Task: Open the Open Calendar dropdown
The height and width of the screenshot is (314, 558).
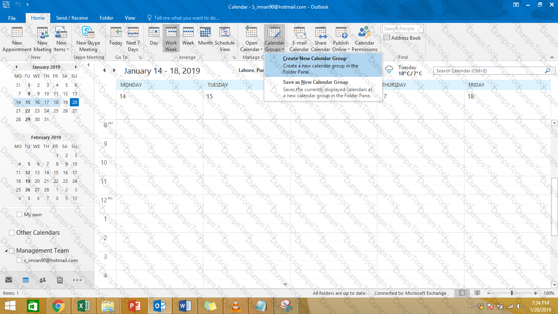Action: click(x=251, y=40)
